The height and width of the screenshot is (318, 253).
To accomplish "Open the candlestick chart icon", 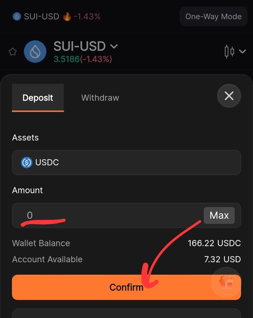I will tap(229, 51).
